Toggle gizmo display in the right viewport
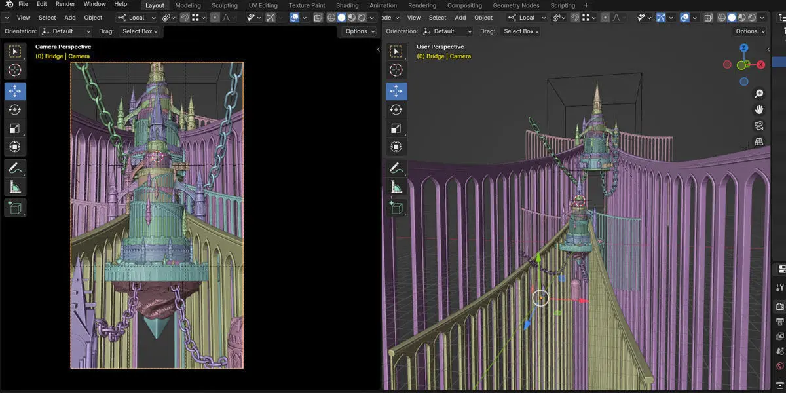 point(660,18)
